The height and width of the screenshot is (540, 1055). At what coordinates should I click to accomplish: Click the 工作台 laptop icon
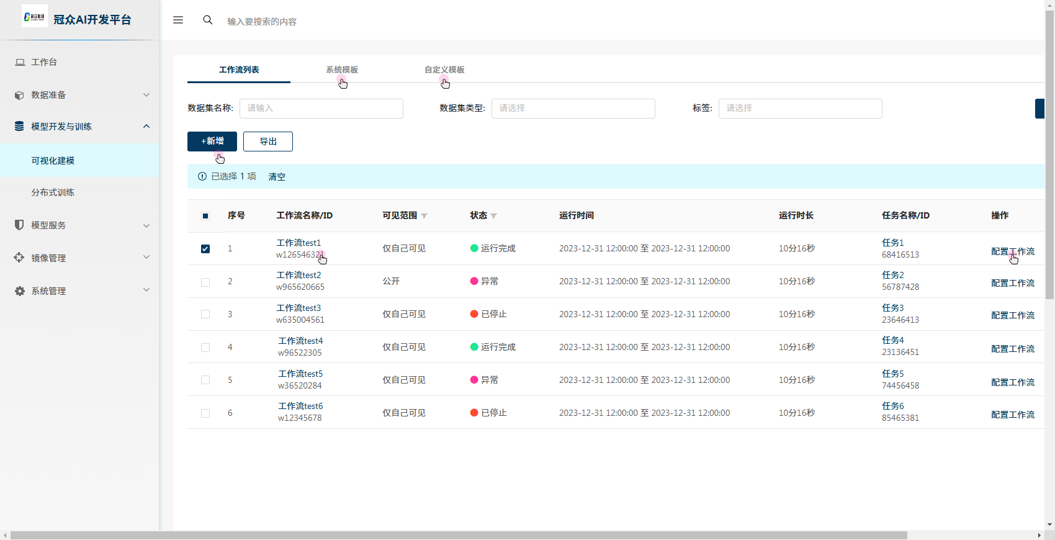[x=20, y=62]
